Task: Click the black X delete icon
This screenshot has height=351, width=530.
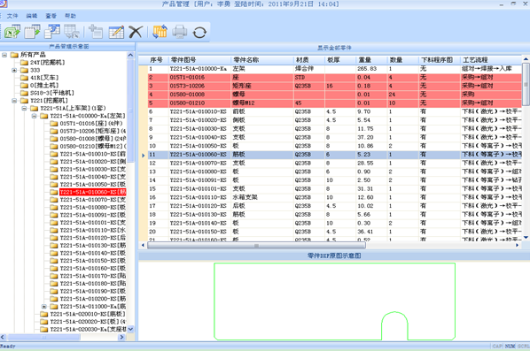Action: (x=136, y=32)
